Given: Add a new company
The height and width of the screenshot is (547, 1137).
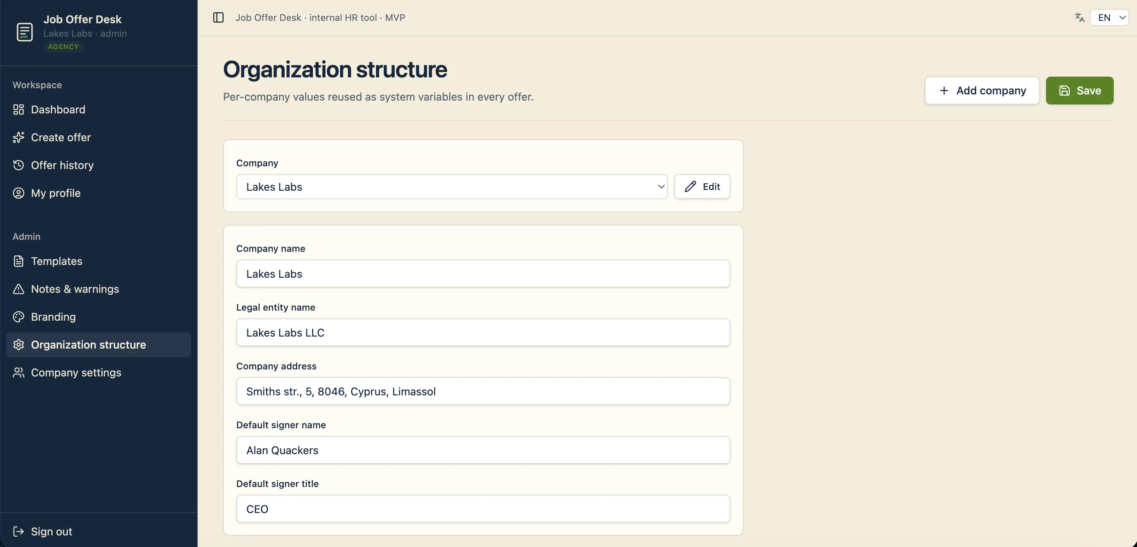Looking at the screenshot, I should (982, 91).
